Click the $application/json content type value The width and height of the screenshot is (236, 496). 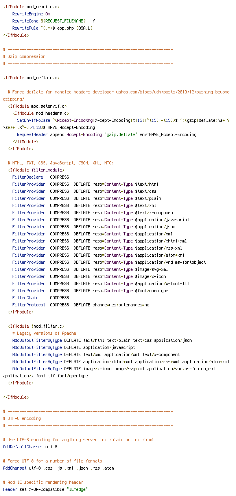(155, 227)
